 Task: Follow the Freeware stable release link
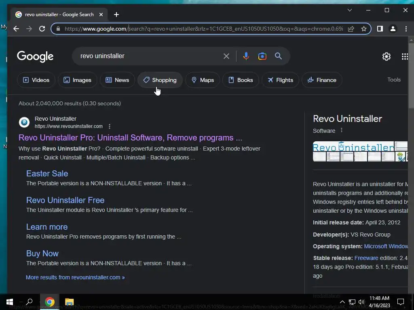pyautogui.click(x=366, y=258)
